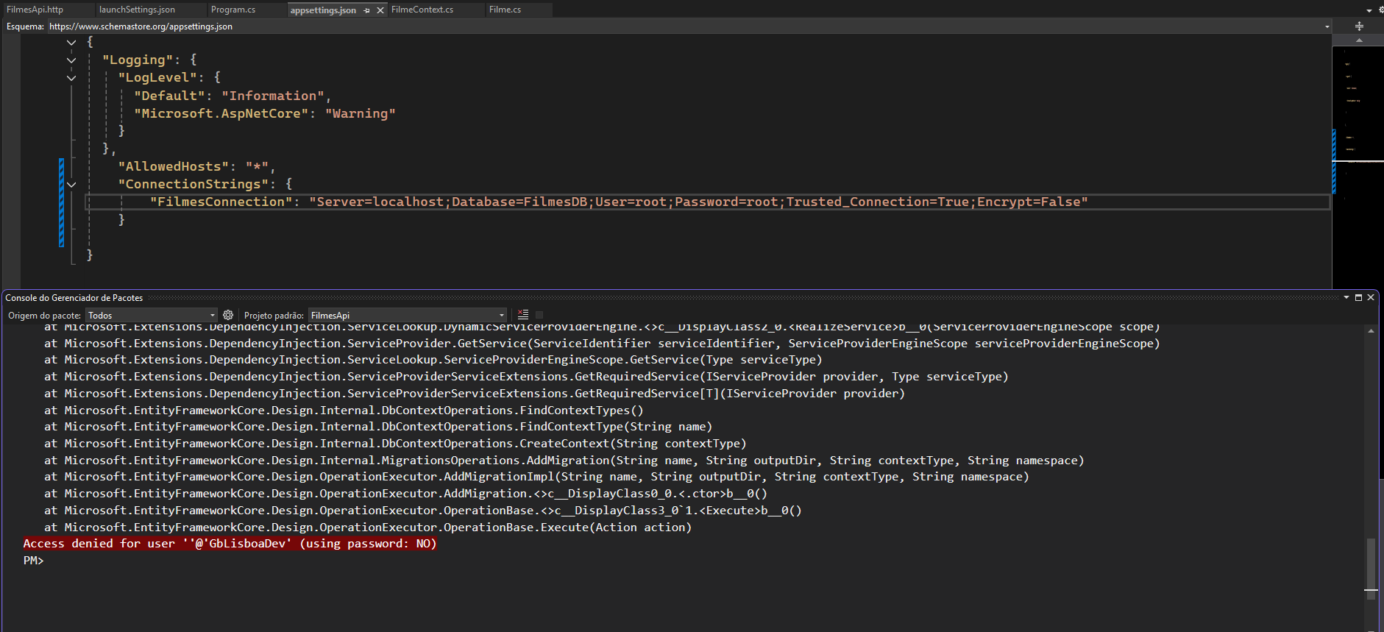Click the CreateContext(String contextType) line

pyautogui.click(x=395, y=444)
